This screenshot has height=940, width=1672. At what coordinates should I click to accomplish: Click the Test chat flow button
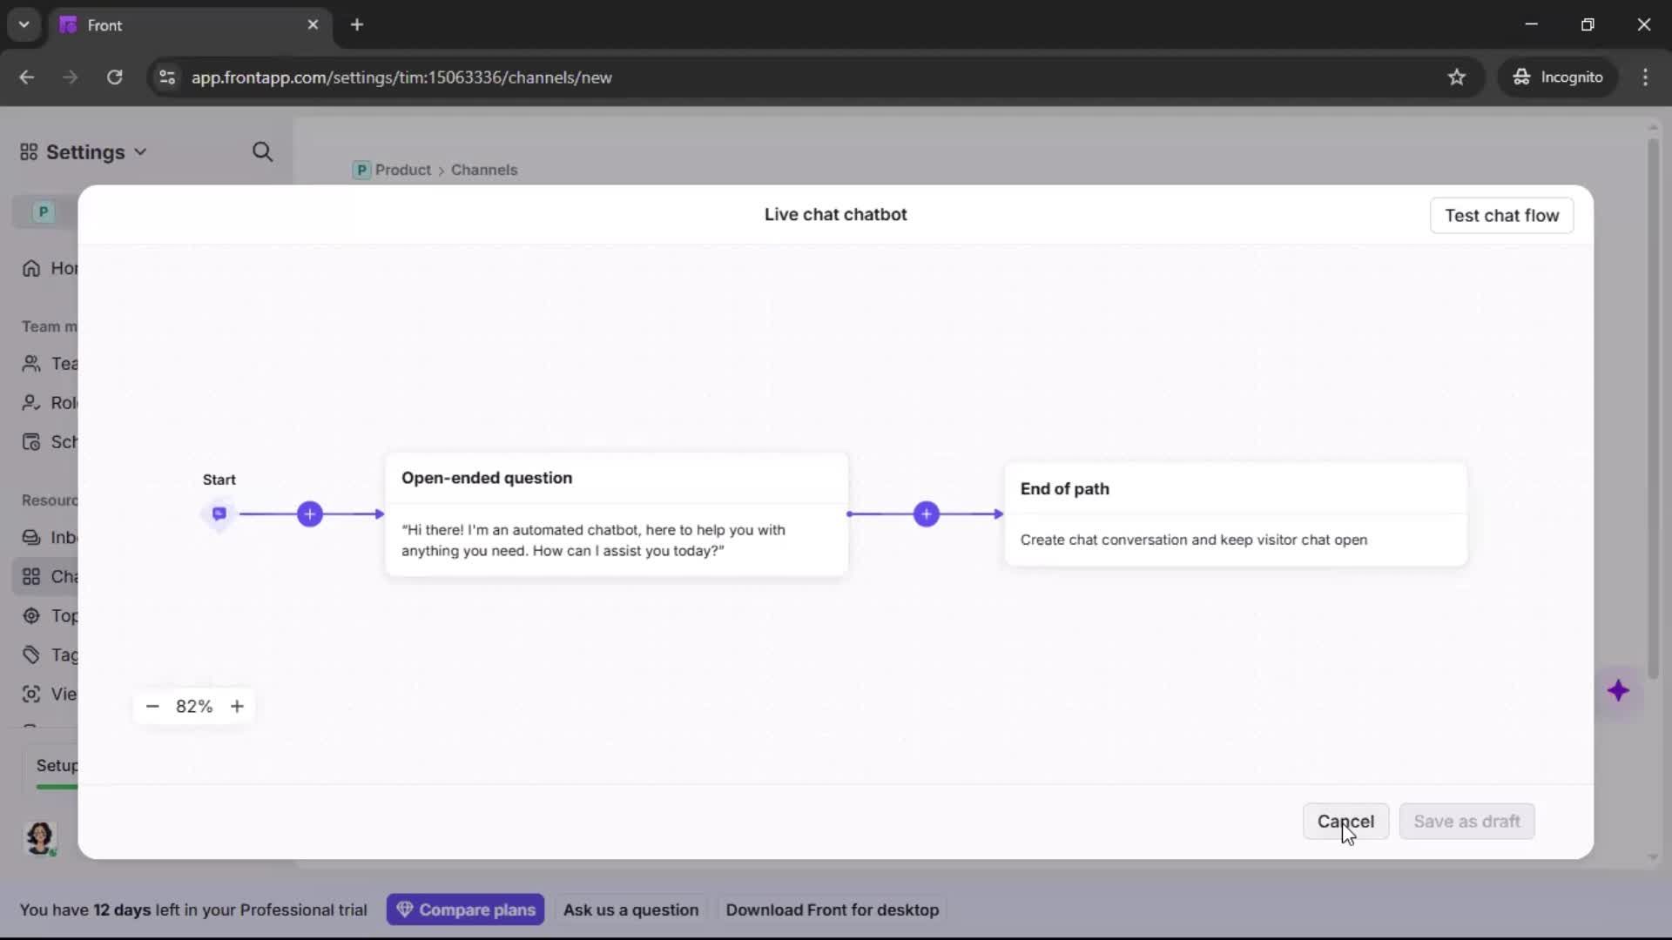tap(1501, 215)
